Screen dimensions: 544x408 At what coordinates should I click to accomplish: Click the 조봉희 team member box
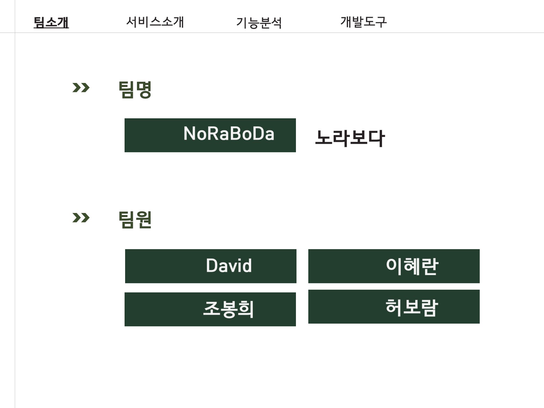pyautogui.click(x=210, y=309)
